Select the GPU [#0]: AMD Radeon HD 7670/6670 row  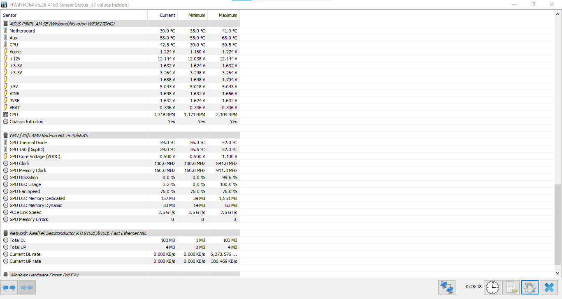tap(120, 136)
